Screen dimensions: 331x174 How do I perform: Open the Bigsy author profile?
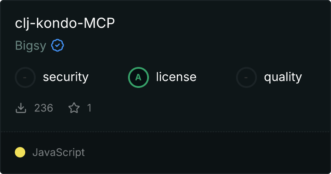point(30,46)
